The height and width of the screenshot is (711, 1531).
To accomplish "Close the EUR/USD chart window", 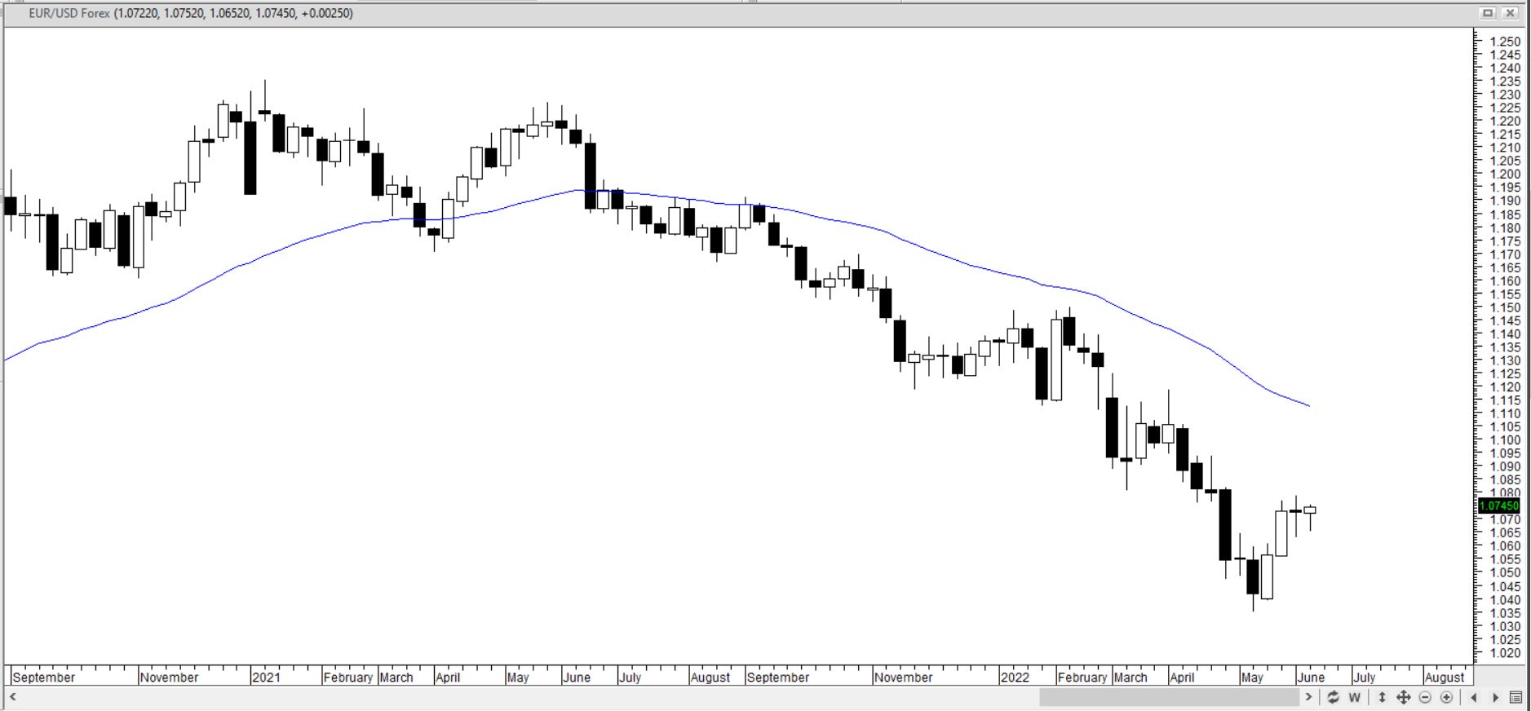I will click(x=1511, y=13).
